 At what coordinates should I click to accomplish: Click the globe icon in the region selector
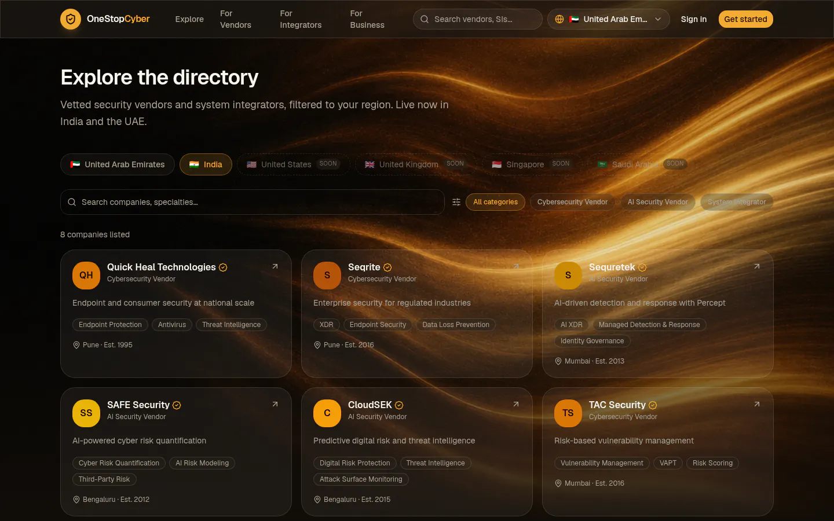(559, 19)
